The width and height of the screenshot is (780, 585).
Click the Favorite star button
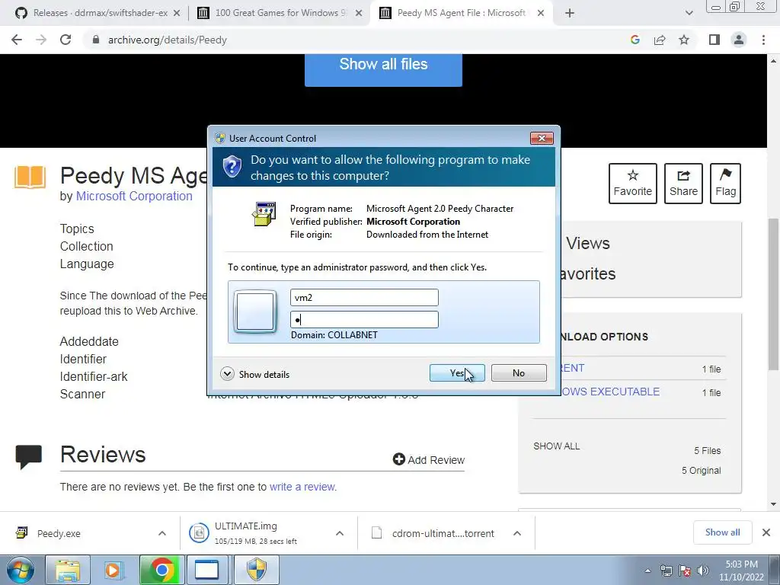tap(633, 184)
